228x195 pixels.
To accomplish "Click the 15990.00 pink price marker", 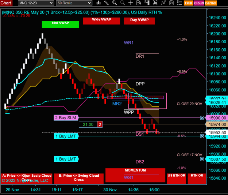I will pyautogui.click(x=217, y=118).
